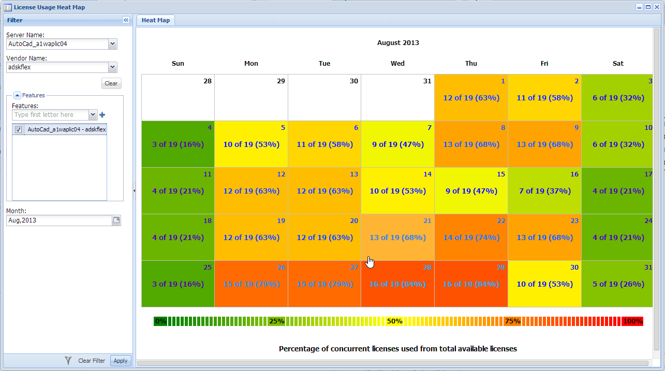Select August 7 cell 9 of 19 (47%)
The width and height of the screenshot is (665, 371).
click(x=397, y=144)
